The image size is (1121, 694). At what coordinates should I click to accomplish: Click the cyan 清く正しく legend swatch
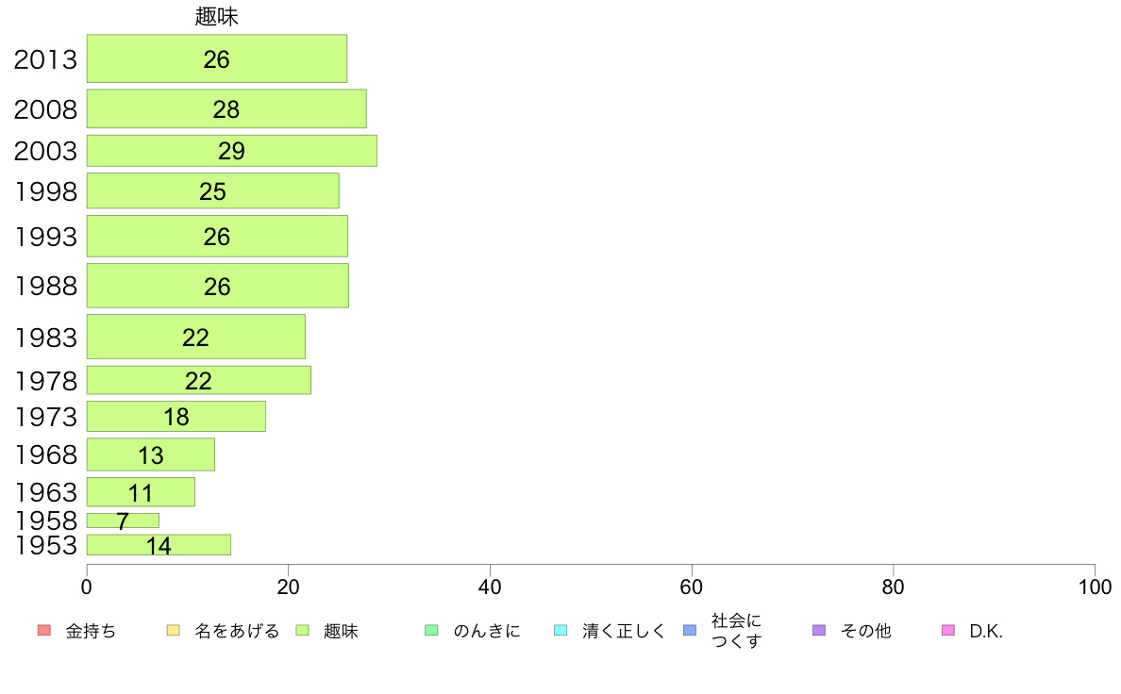point(560,631)
